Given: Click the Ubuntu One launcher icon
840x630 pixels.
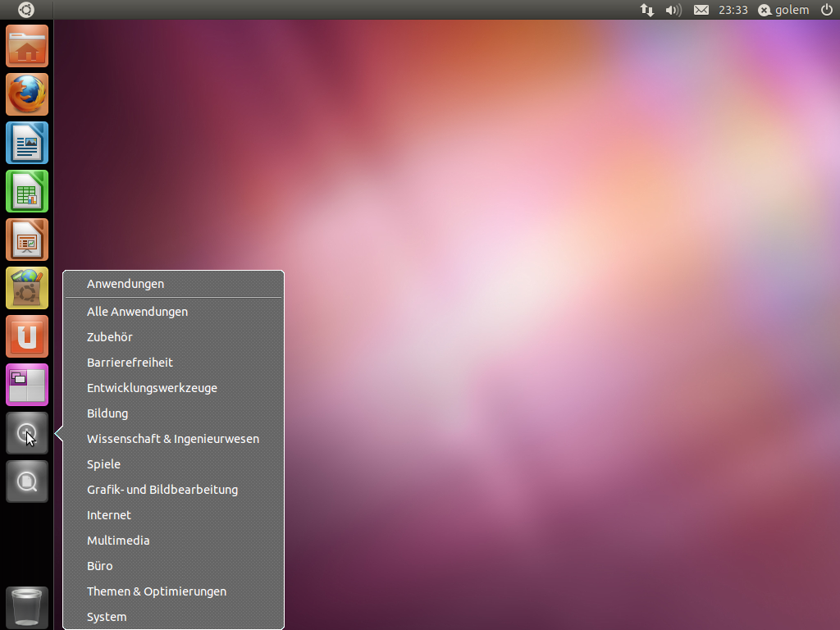Looking at the screenshot, I should click(27, 336).
